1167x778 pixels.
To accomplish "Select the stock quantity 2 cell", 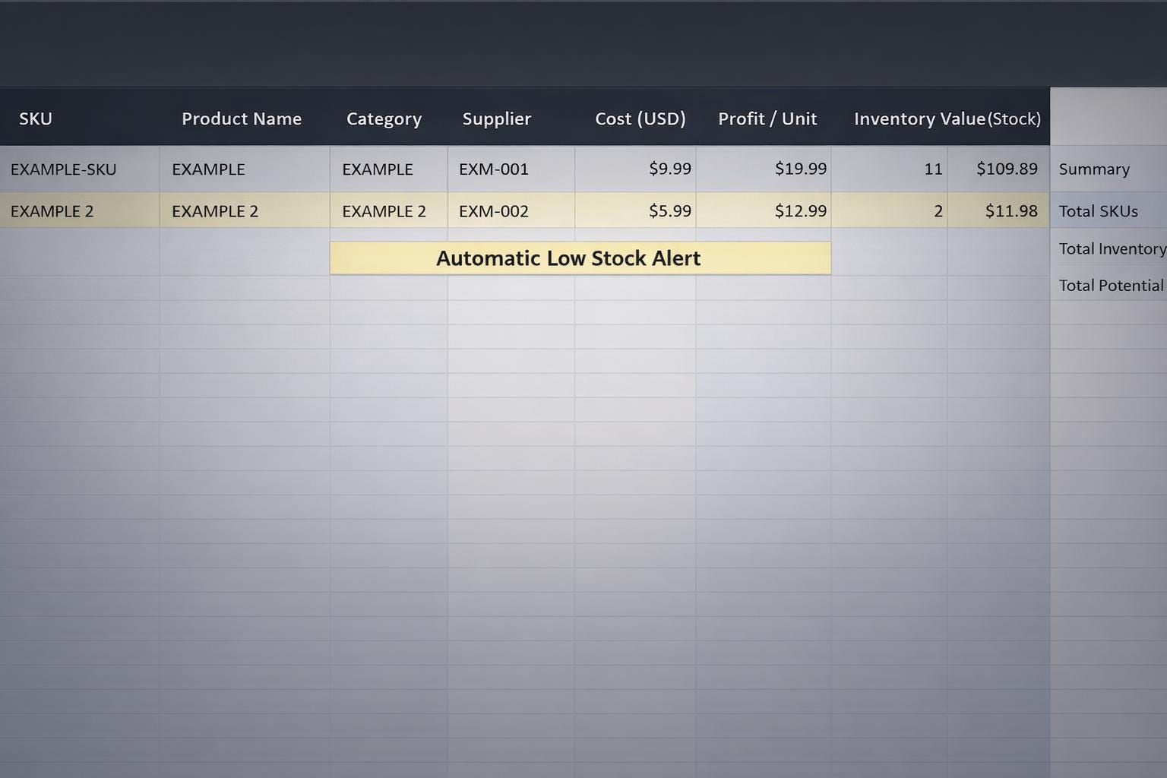I will [x=890, y=210].
